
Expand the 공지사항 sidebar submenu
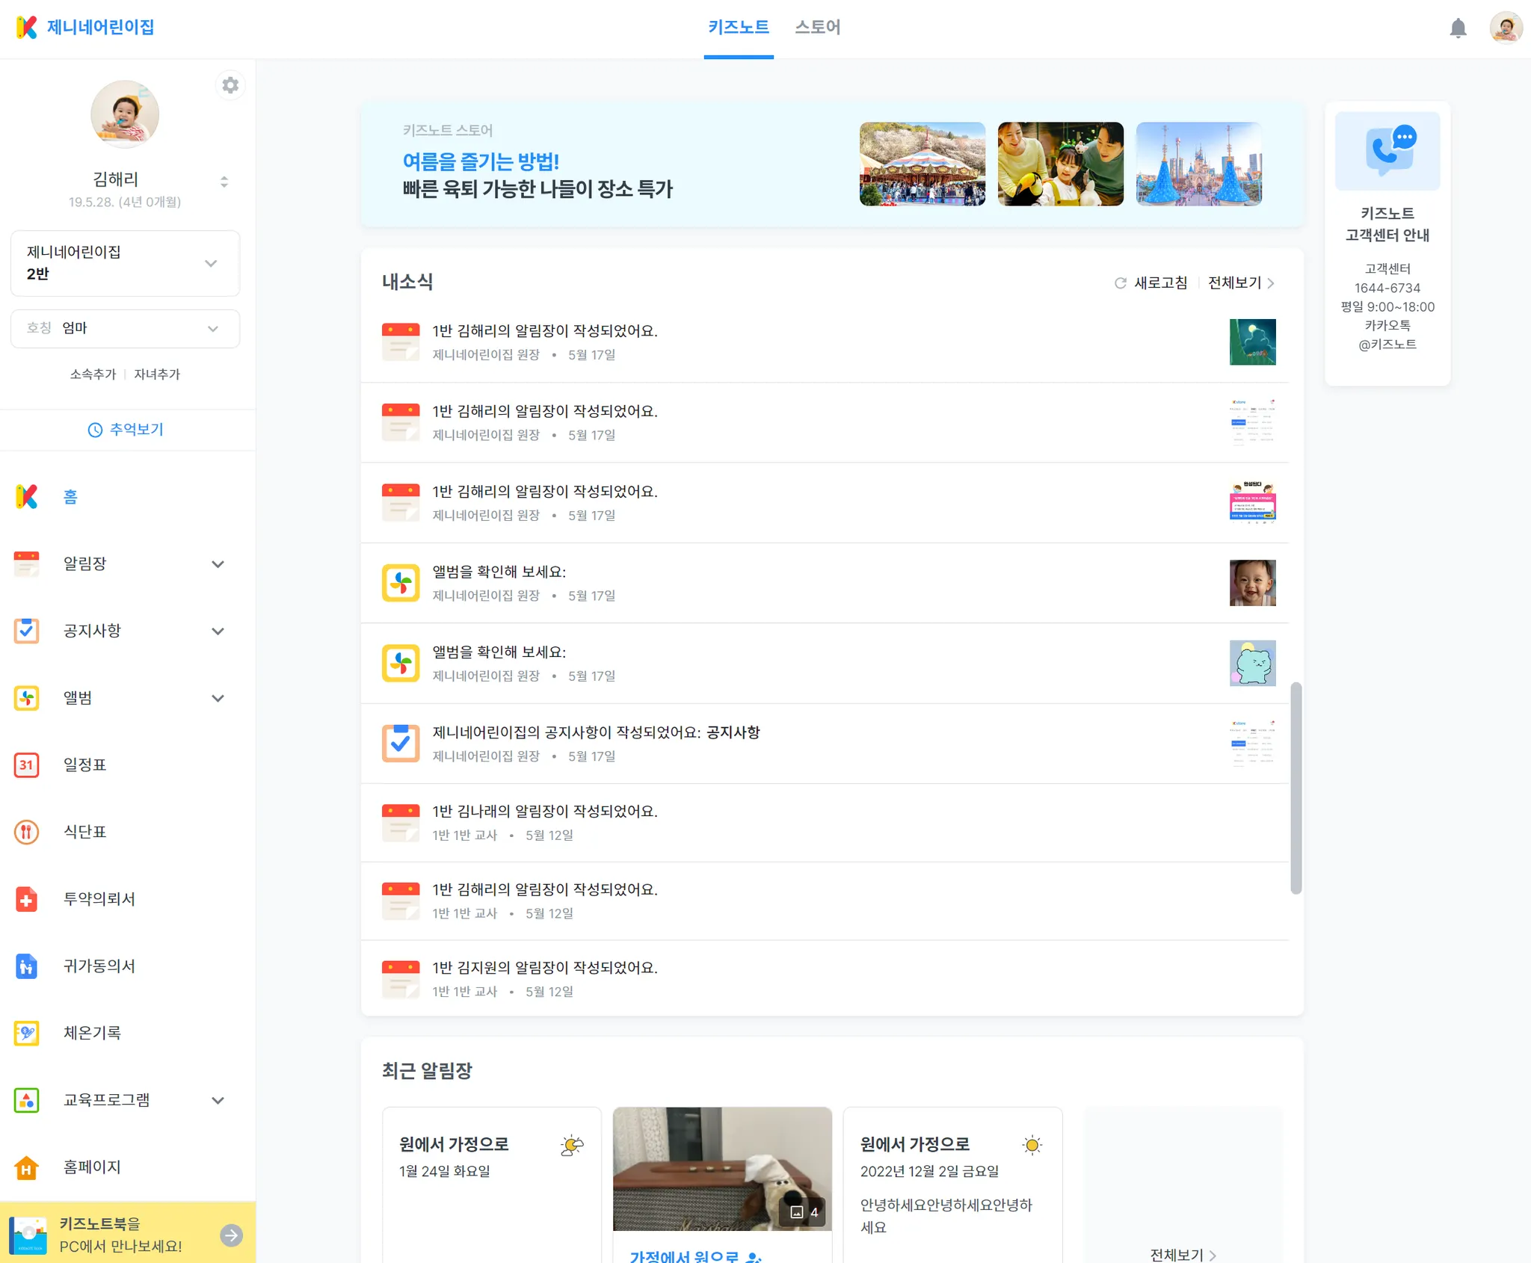click(x=218, y=631)
